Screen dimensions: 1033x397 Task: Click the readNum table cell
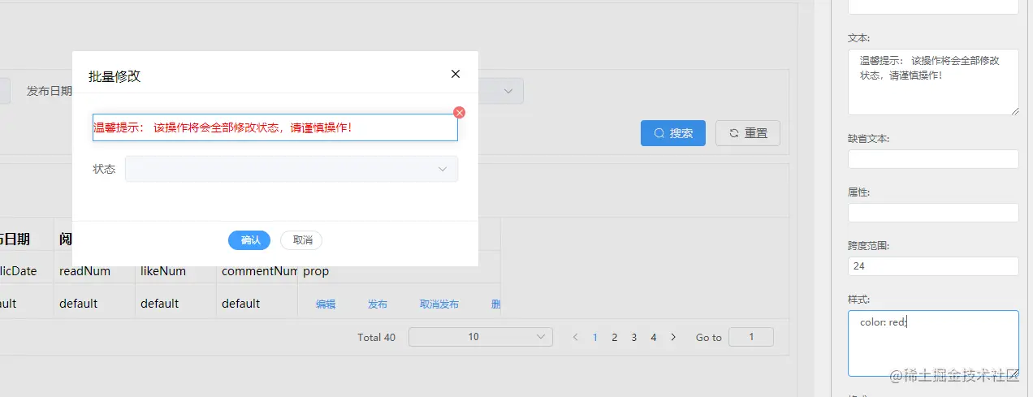pyautogui.click(x=94, y=271)
